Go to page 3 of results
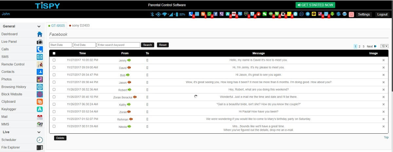Image resolution: width=393 pixels, height=152 pixels. click(363, 46)
